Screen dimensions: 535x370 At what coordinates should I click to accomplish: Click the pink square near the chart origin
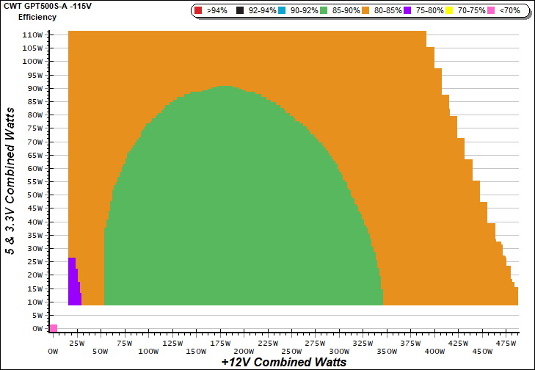(54, 327)
